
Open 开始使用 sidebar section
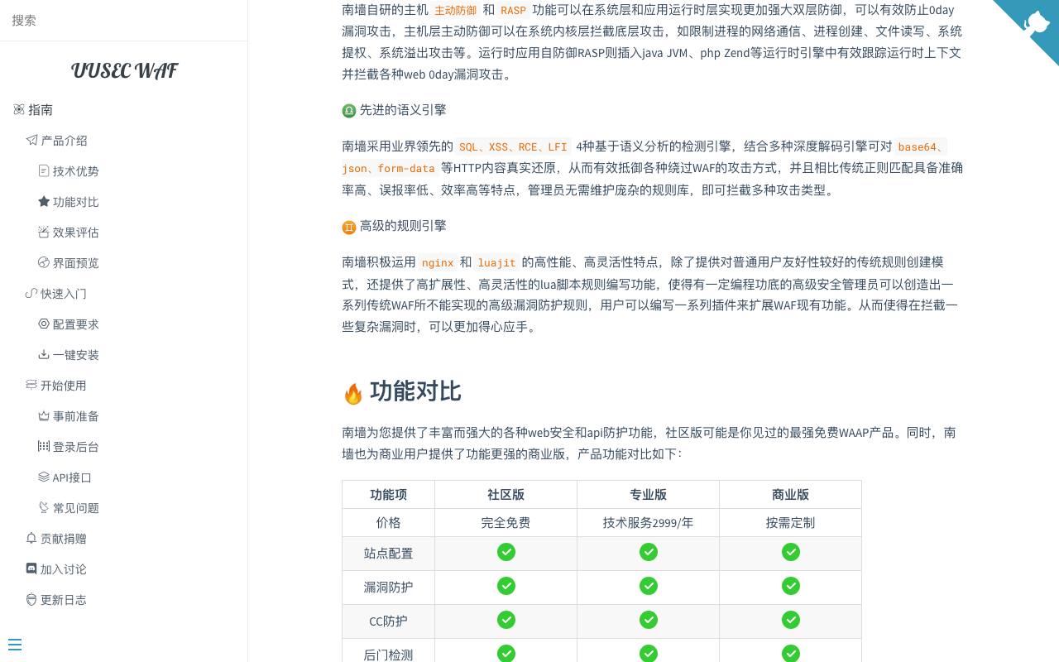[x=64, y=385]
